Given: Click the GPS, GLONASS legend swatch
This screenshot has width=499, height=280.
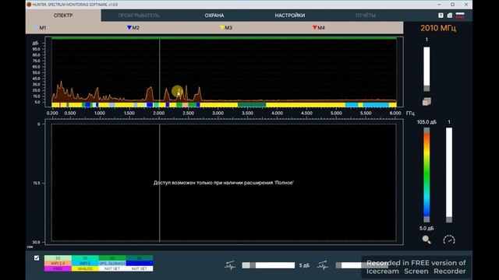Looking at the screenshot, I should pyautogui.click(x=112, y=264).
